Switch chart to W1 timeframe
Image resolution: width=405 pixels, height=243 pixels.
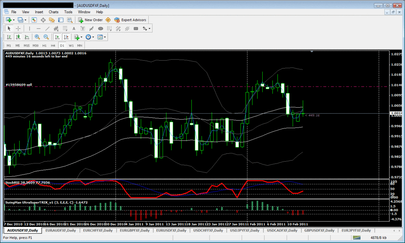point(71,46)
